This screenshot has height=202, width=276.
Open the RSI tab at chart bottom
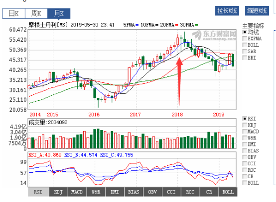click(38, 192)
